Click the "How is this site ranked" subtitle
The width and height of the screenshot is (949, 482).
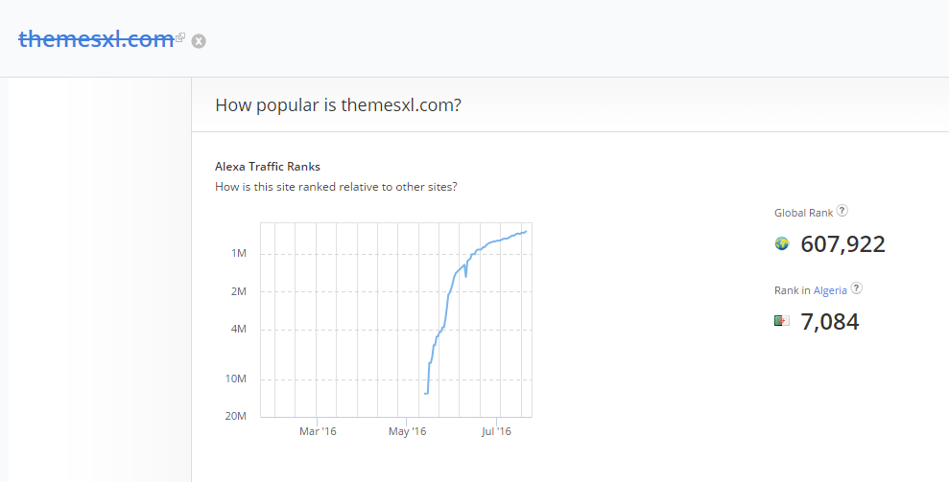pos(336,186)
